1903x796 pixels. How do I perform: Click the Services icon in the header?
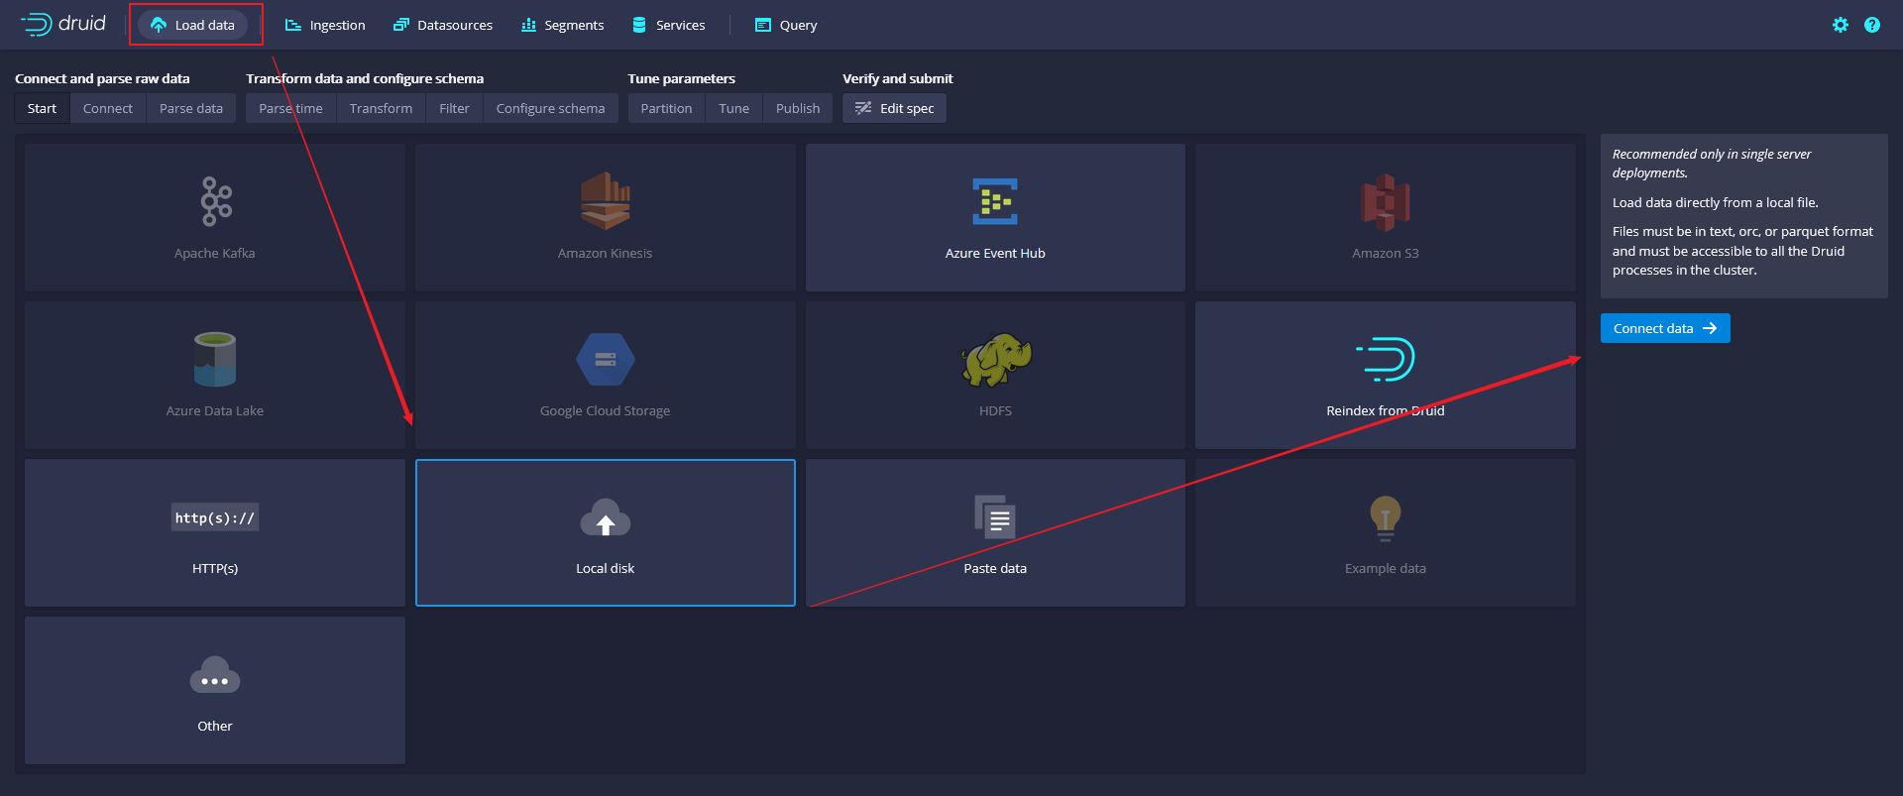(x=639, y=25)
